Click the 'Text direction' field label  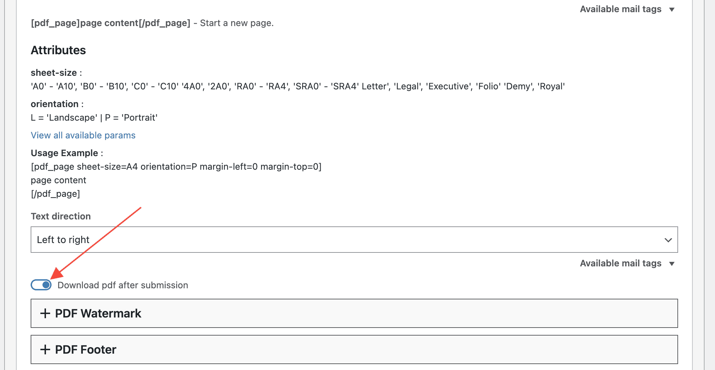coord(61,216)
